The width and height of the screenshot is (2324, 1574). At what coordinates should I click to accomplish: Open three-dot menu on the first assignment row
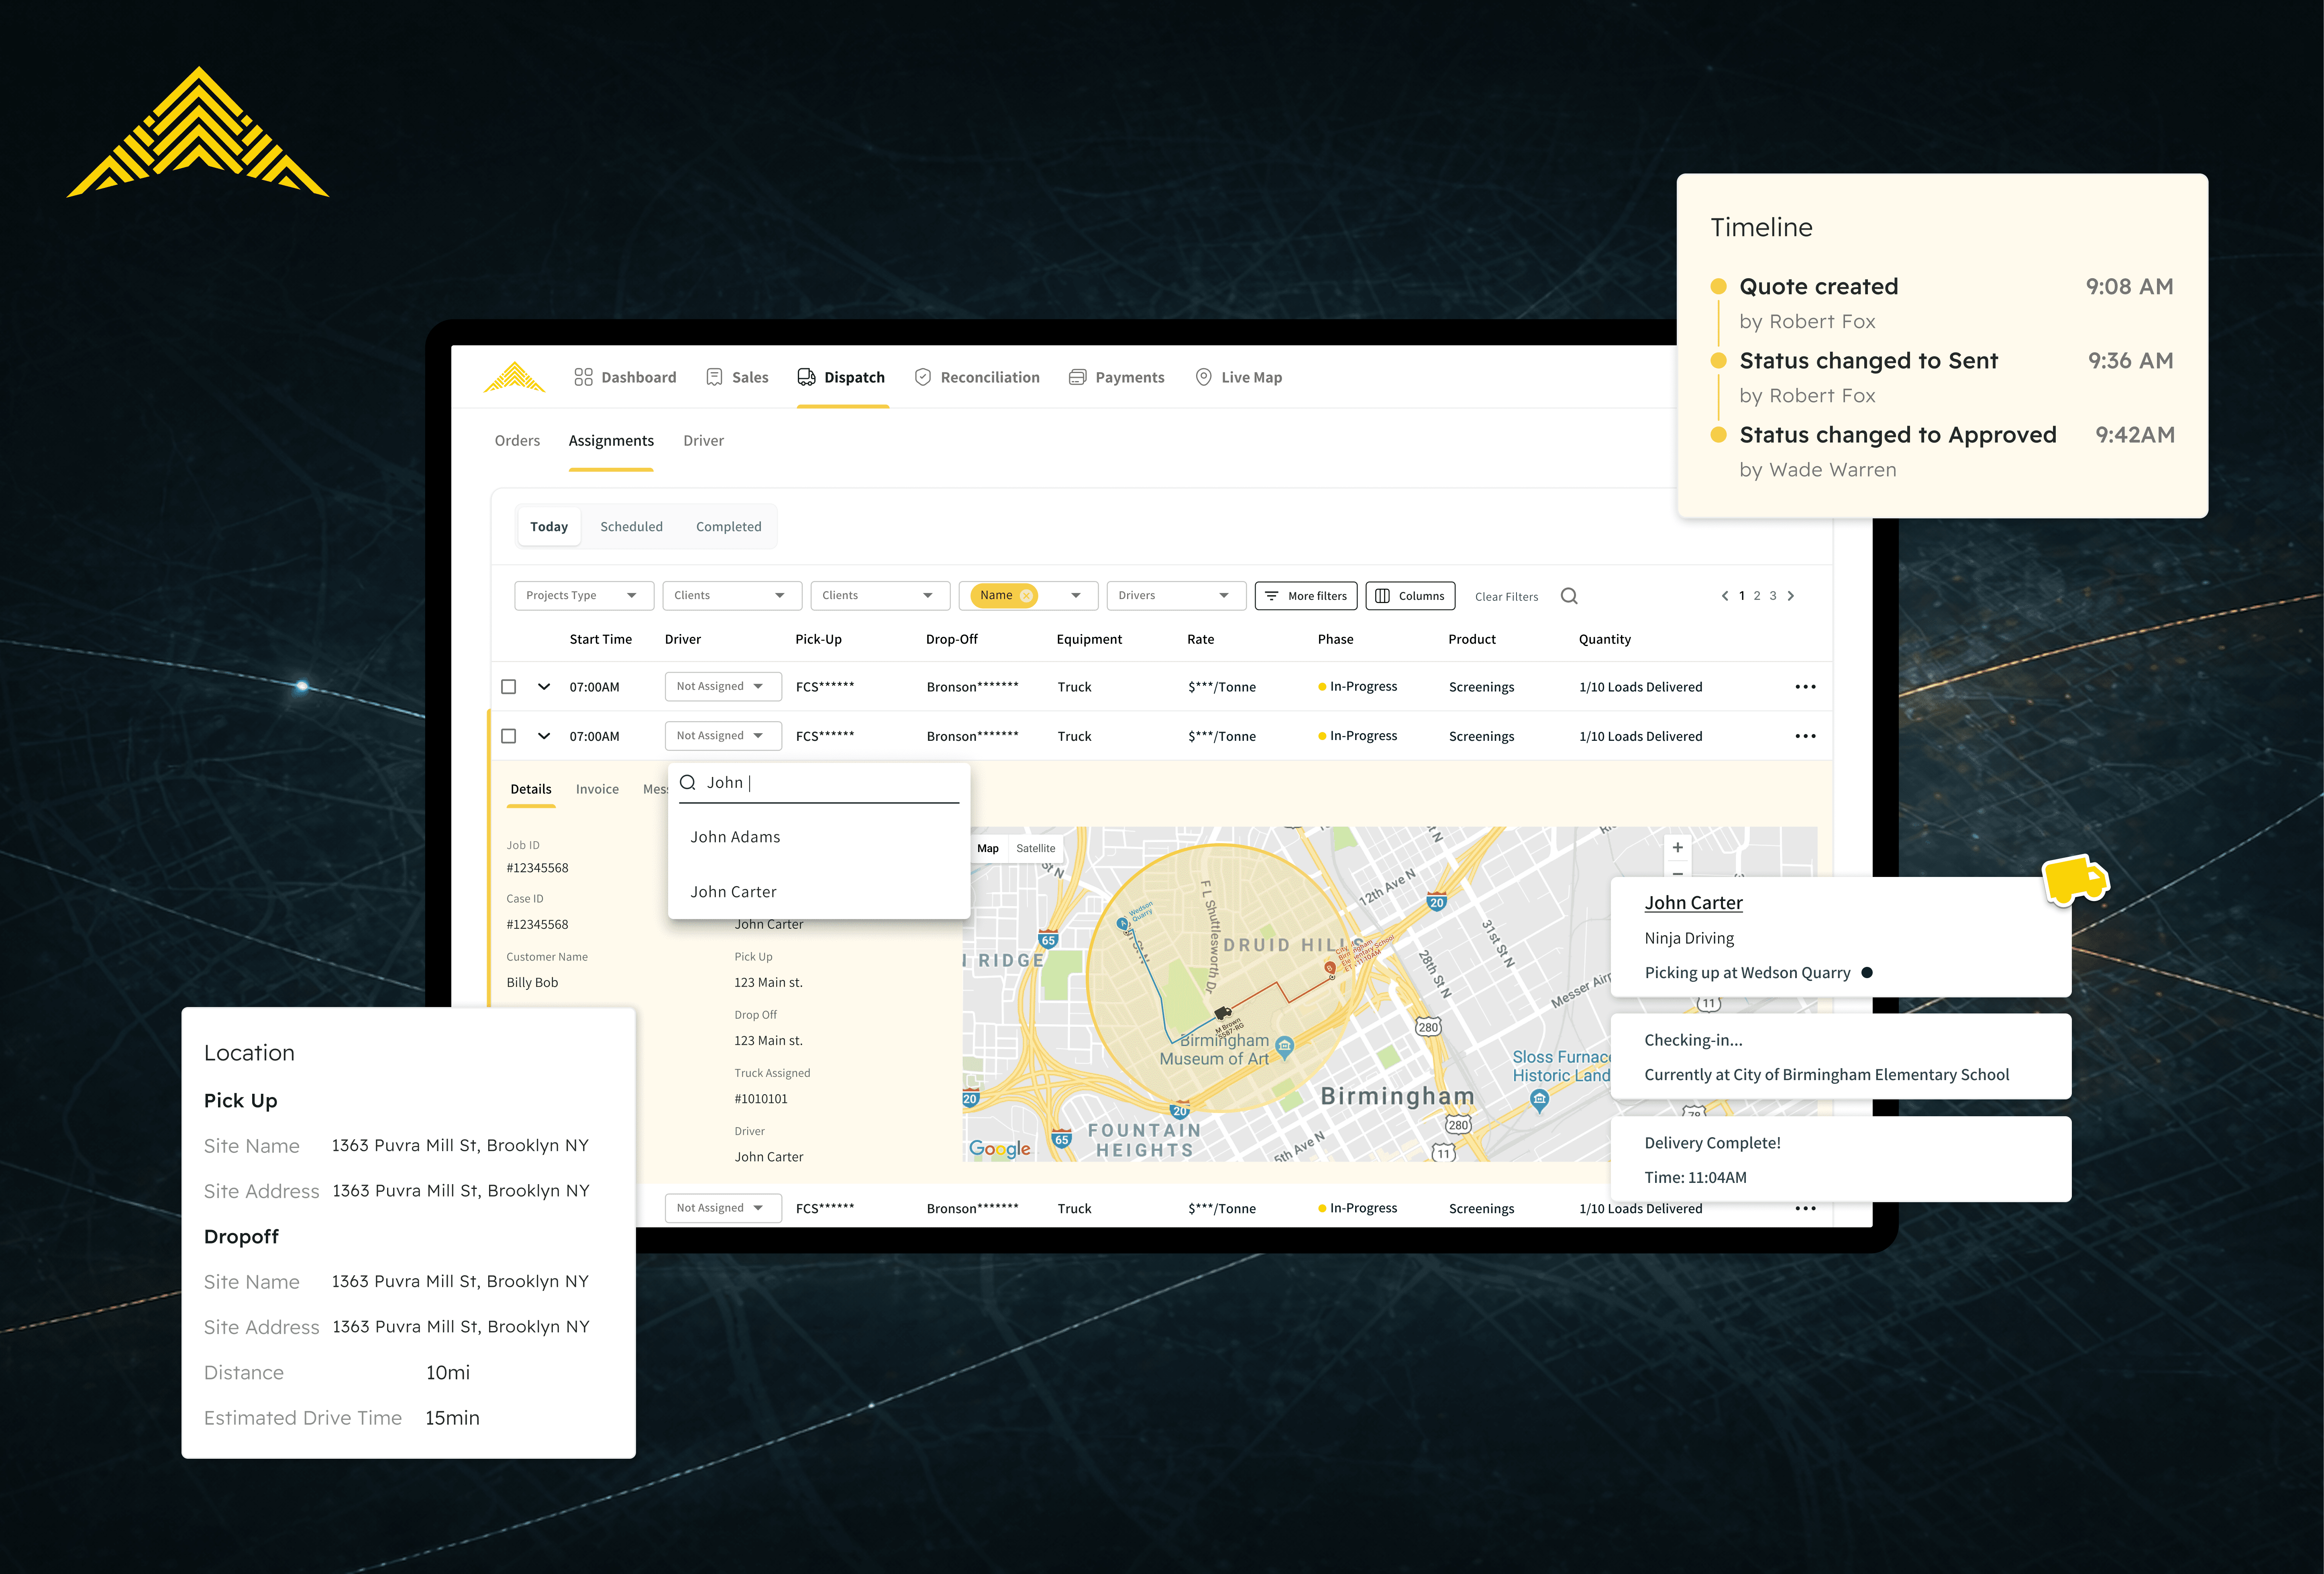[x=1804, y=687]
